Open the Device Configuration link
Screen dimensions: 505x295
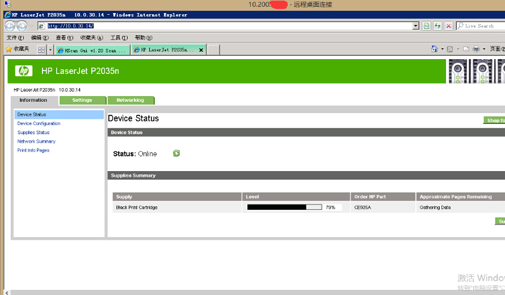39,123
